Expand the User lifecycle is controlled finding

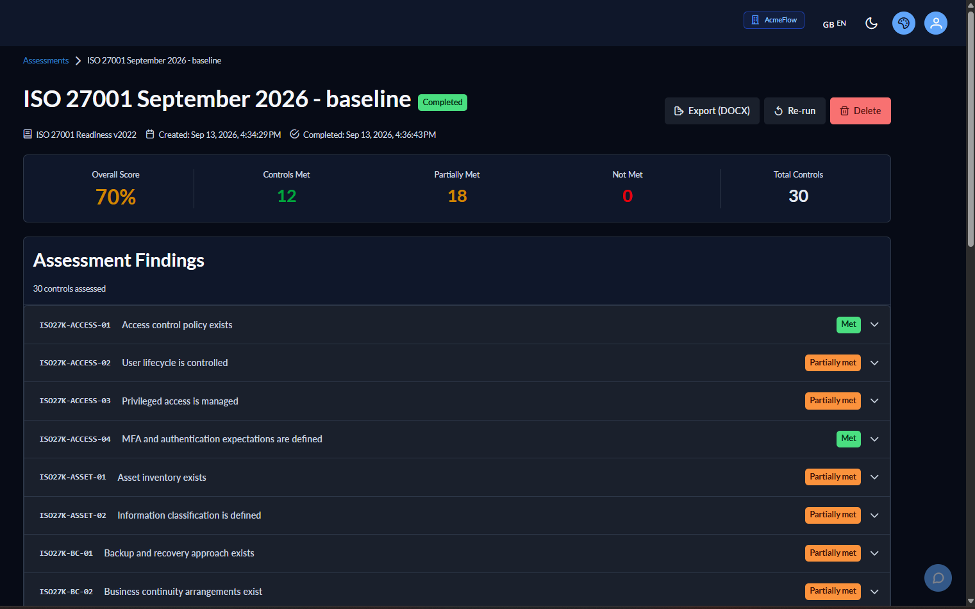(457, 363)
